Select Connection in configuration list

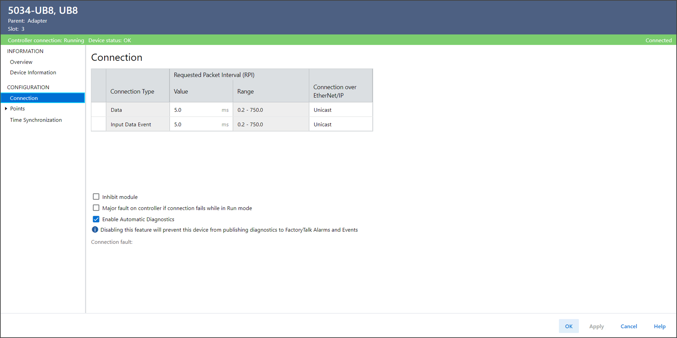[24, 98]
